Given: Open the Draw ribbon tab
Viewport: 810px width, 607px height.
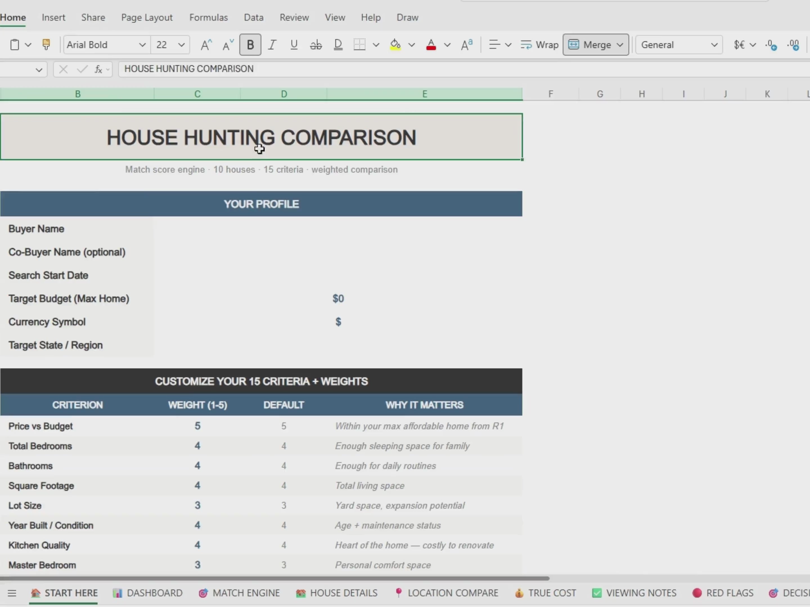Looking at the screenshot, I should 408,17.
